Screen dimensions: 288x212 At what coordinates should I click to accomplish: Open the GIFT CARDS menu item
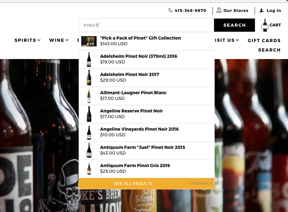[264, 40]
